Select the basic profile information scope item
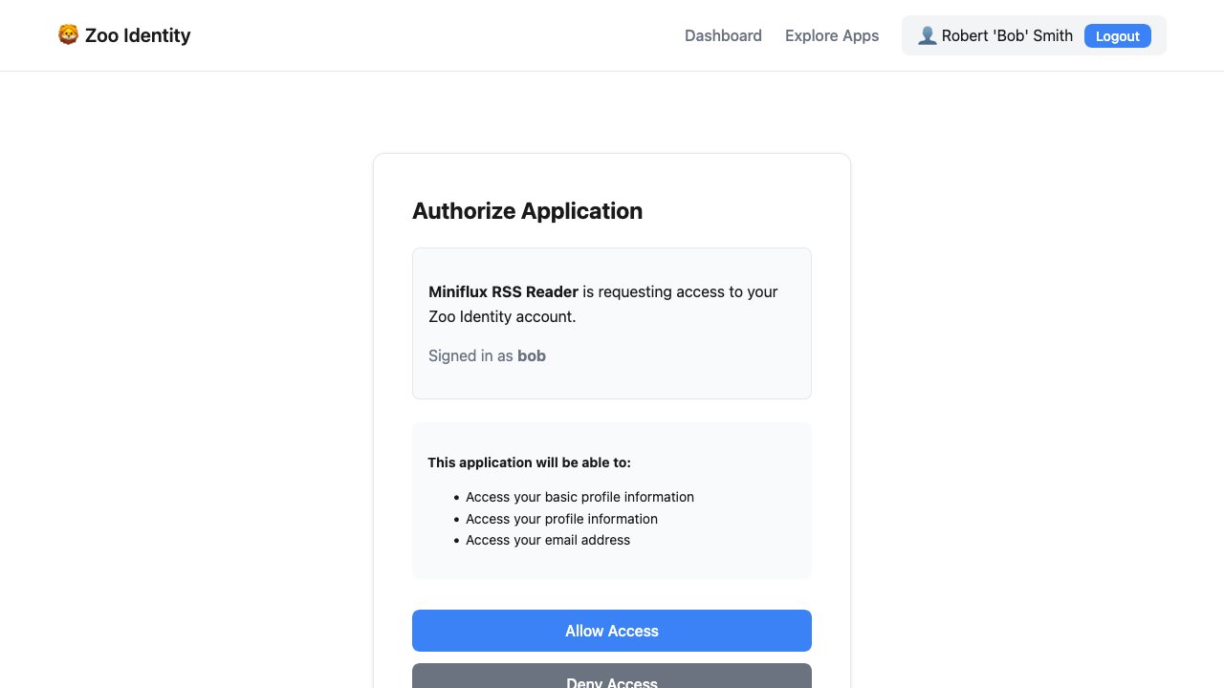The width and height of the screenshot is (1224, 688). point(579,497)
